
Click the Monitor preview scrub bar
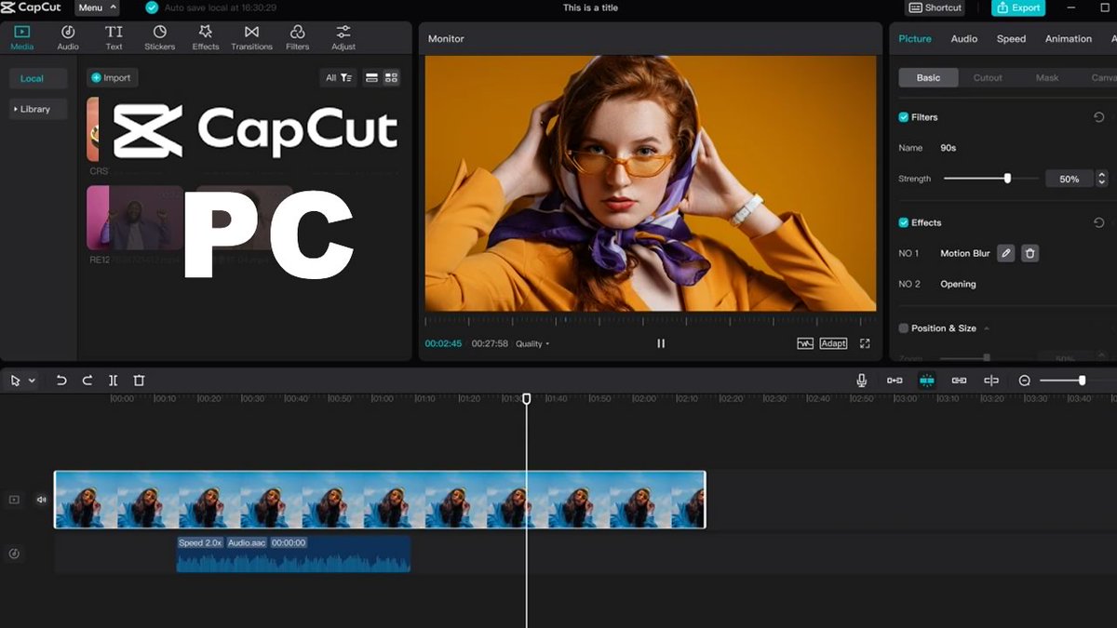(651, 321)
